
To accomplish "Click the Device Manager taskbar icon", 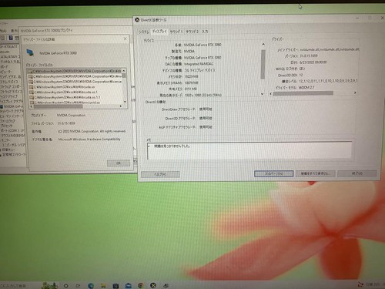I will (166, 285).
